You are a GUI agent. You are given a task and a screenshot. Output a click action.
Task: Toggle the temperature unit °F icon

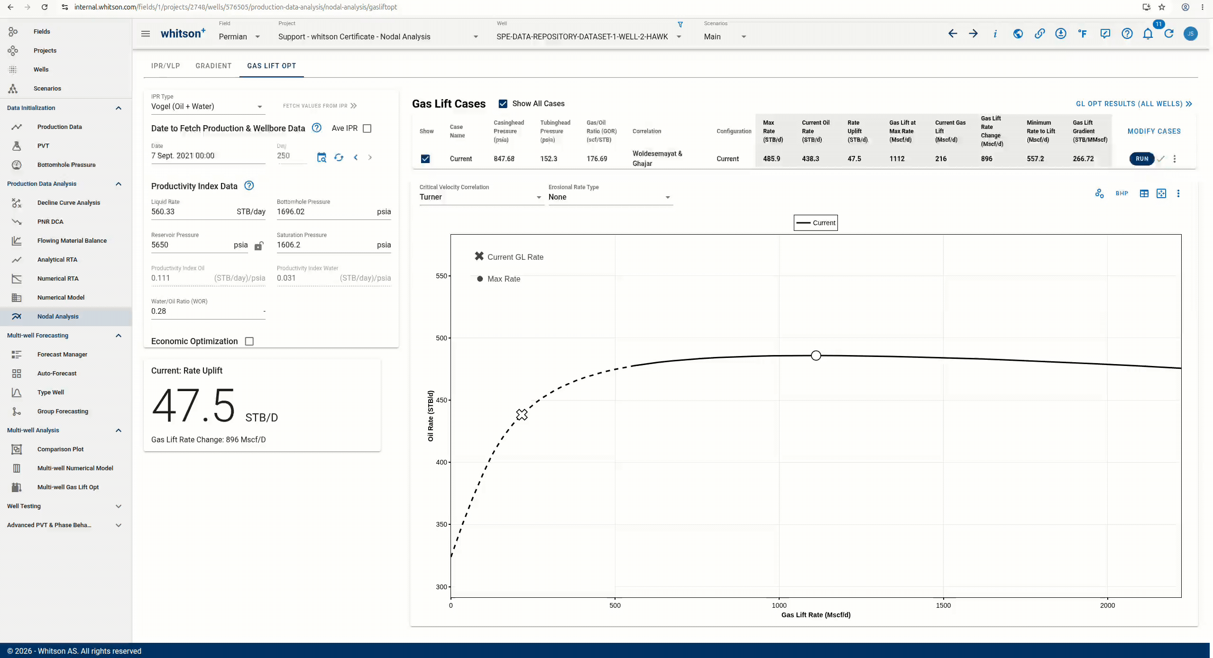point(1082,34)
